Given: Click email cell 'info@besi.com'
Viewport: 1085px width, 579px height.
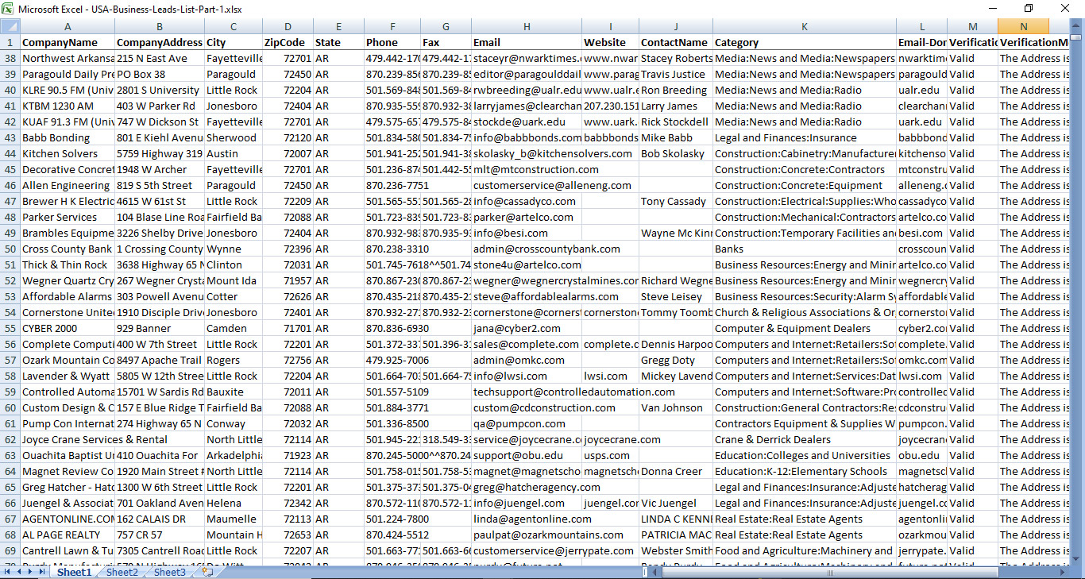Looking at the screenshot, I should [x=527, y=233].
